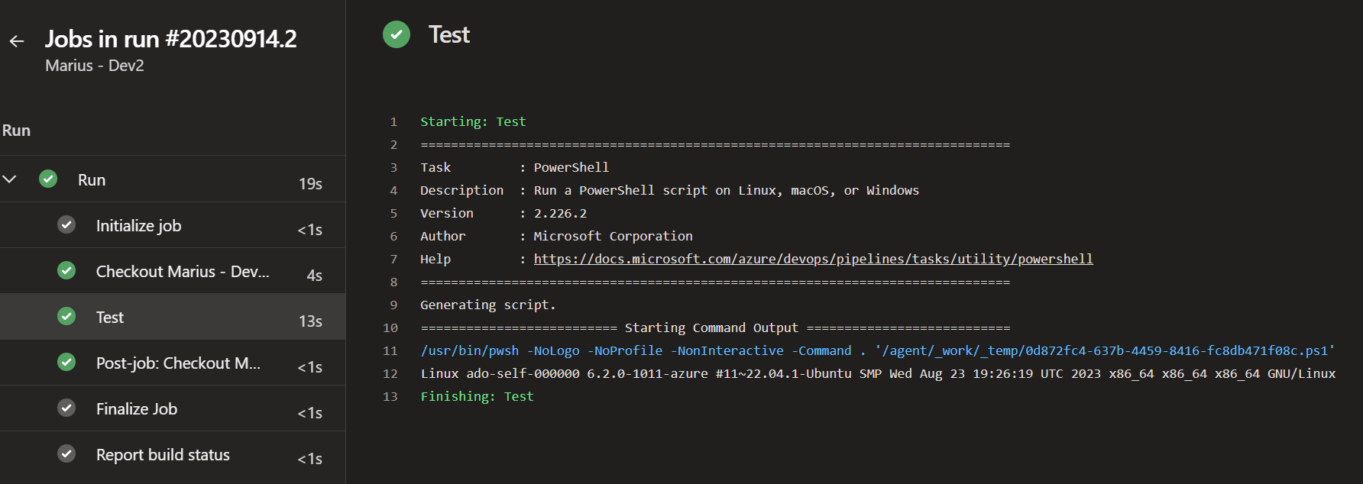Select the Test step in job list
The height and width of the screenshot is (484, 1363).
point(110,318)
